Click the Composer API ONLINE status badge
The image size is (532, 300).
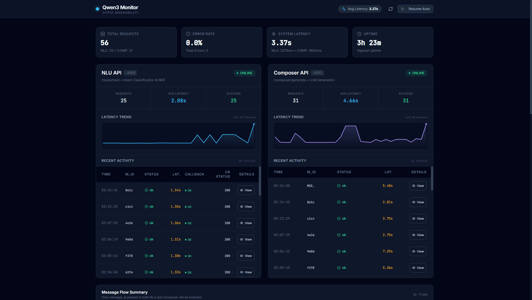(x=416, y=73)
